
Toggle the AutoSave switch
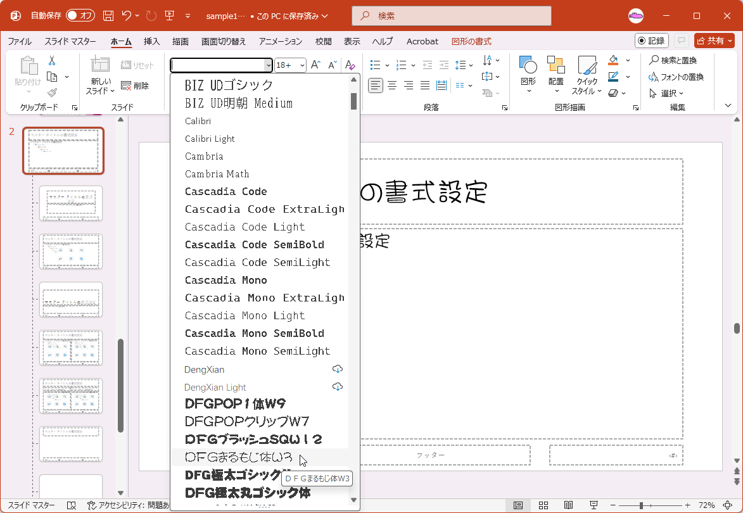(x=80, y=16)
